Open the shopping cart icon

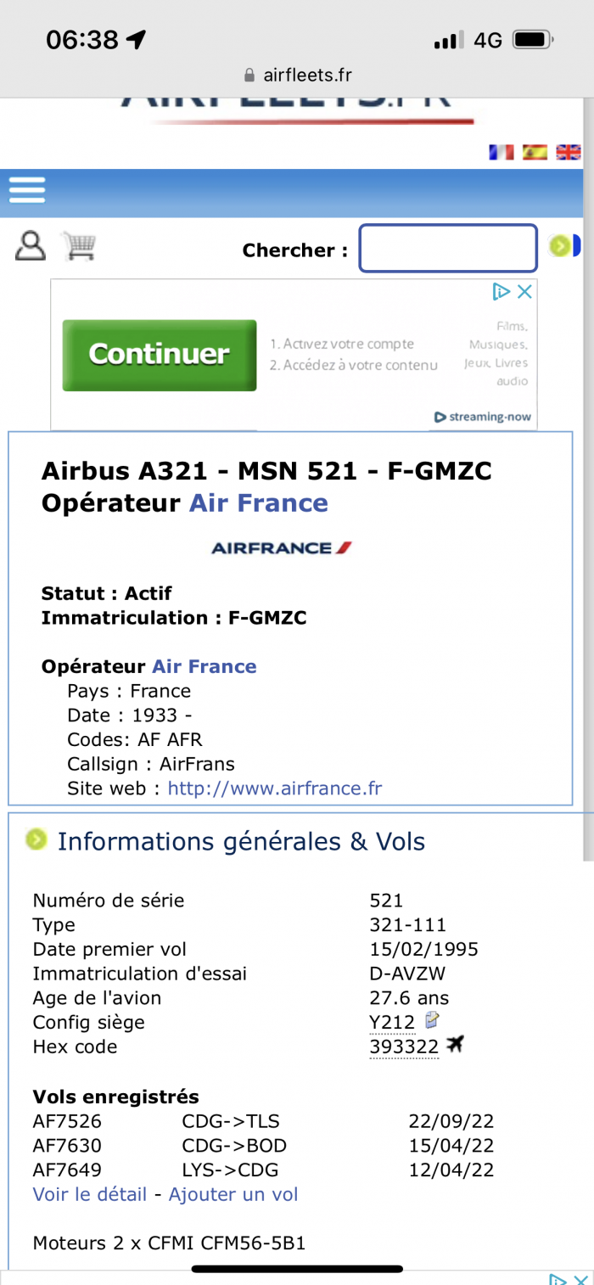click(x=79, y=246)
